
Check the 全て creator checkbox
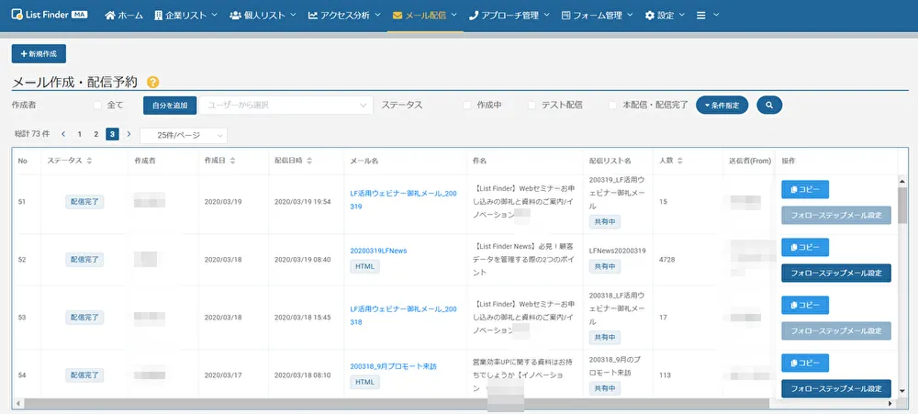(x=98, y=106)
